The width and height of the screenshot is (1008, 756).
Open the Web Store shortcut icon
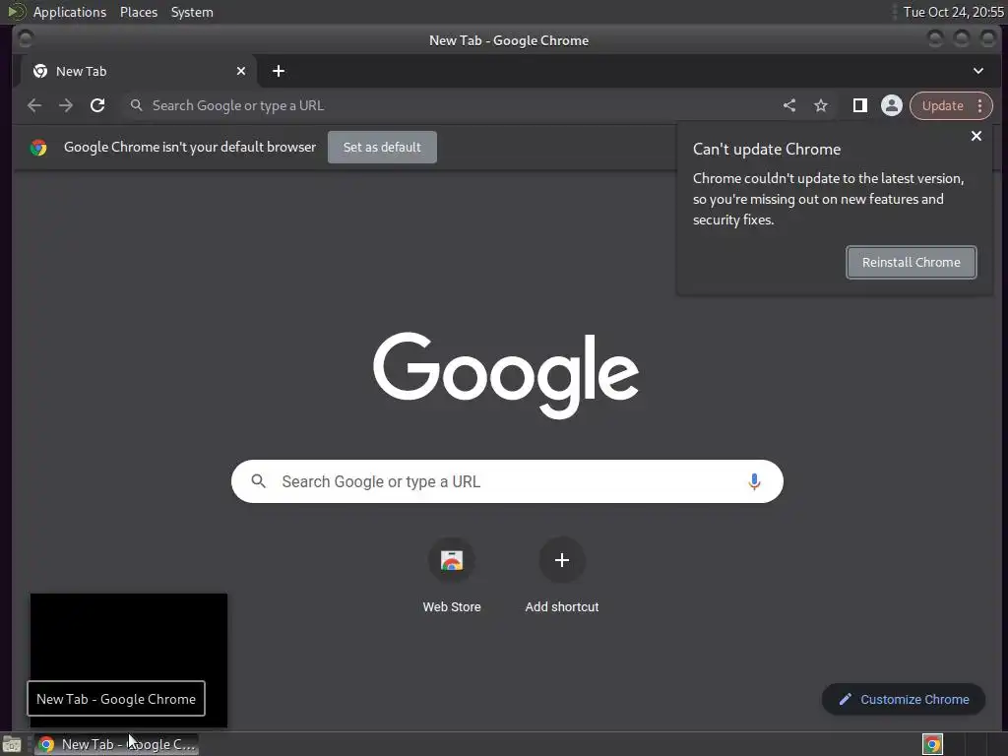click(452, 560)
